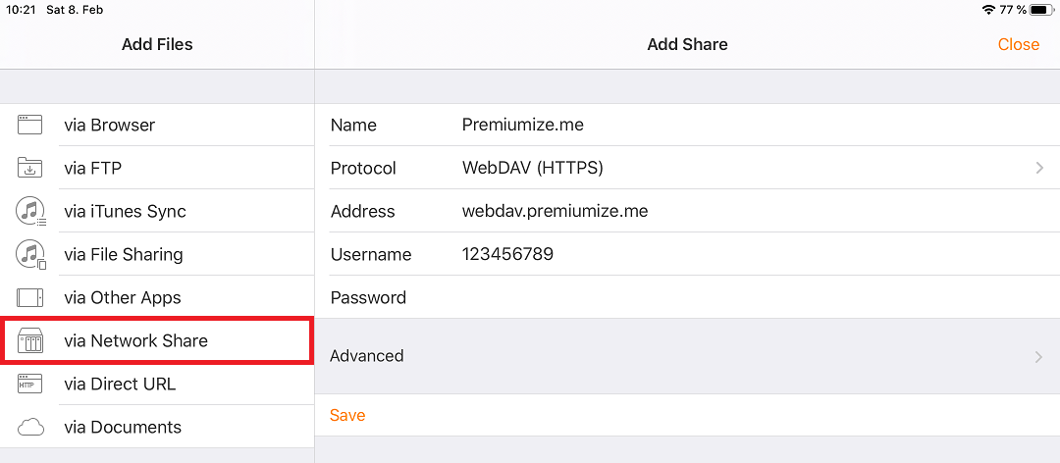Click the Direct URL HTTP icon

(x=29, y=384)
